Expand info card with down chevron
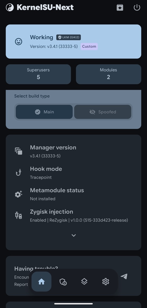Viewport: 147px width, 308px height. [x=73, y=235]
